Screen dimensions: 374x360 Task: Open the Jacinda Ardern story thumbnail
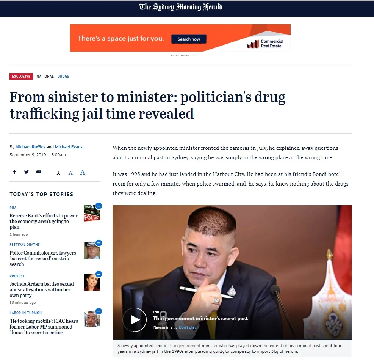coord(92,282)
